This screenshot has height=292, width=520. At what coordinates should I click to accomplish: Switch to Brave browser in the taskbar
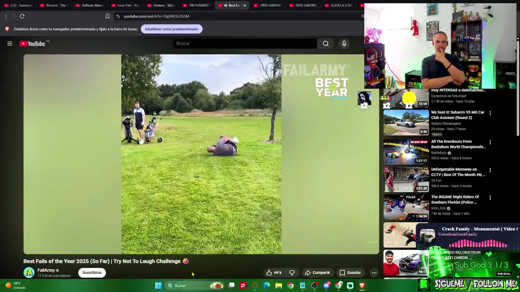pos(362,286)
